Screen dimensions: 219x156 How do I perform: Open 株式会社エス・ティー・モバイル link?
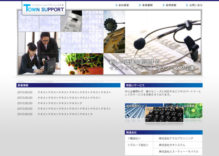tap(178, 151)
